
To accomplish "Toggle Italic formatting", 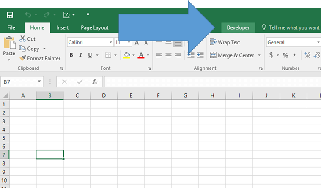I will tap(81, 55).
